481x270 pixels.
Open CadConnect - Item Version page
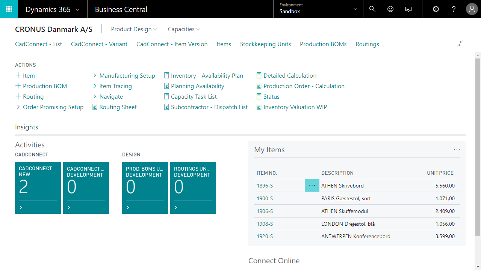coord(172,44)
